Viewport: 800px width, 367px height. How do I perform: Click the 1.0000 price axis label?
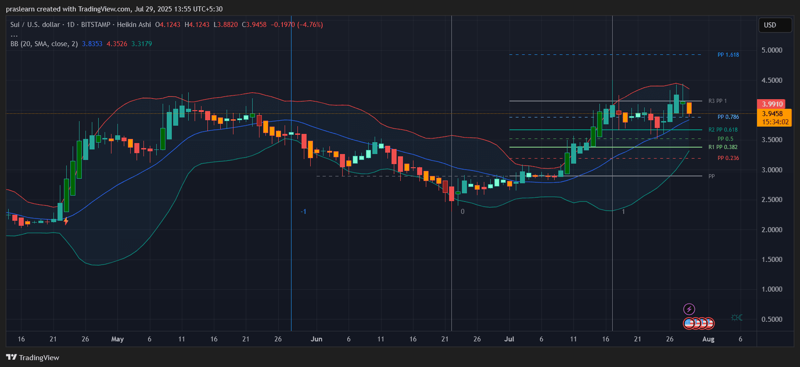(772, 289)
